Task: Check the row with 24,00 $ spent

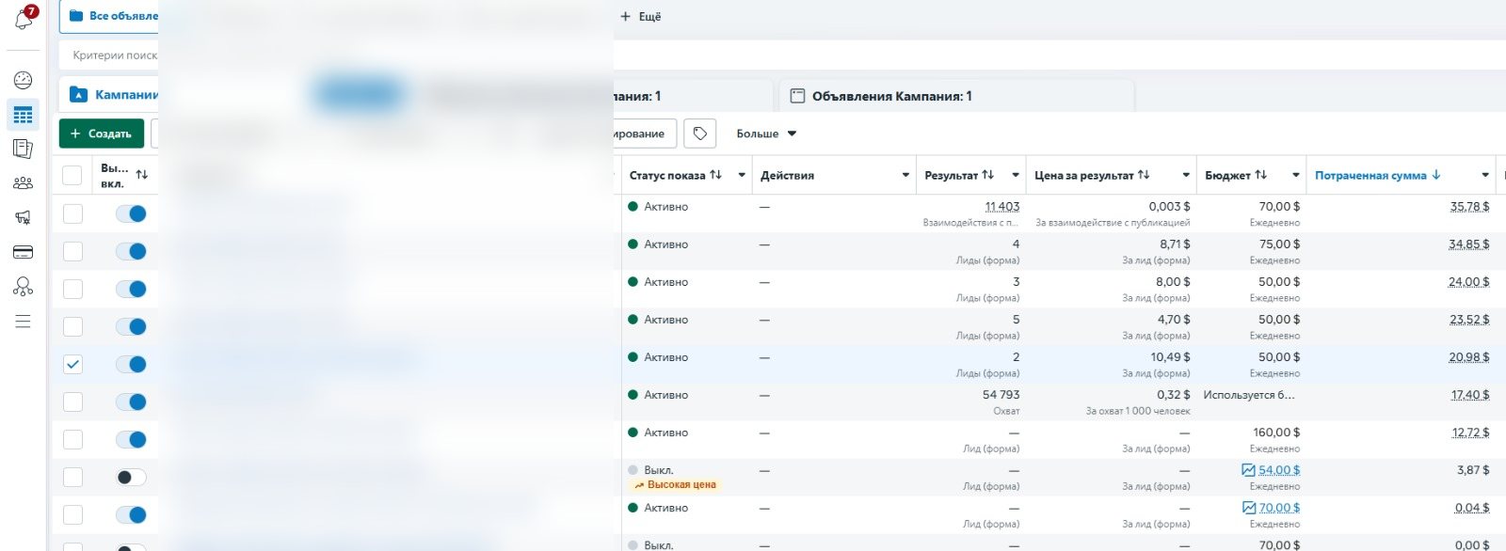Action: tap(72, 289)
